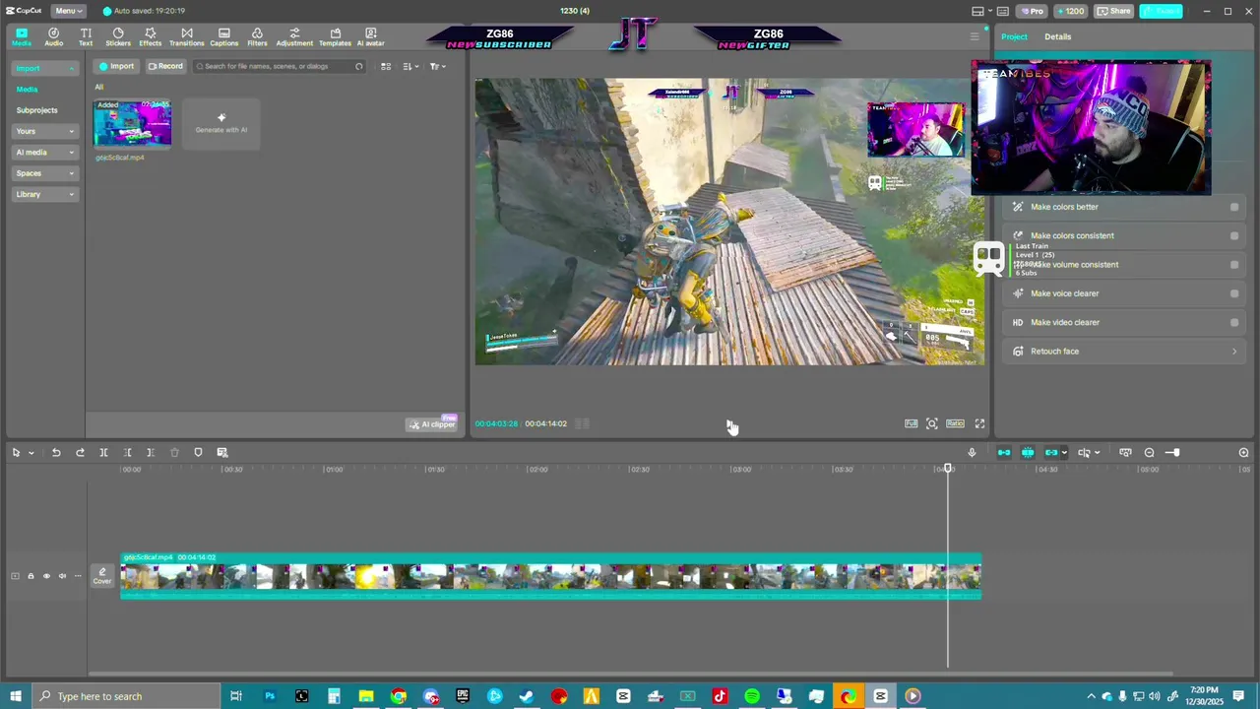
Task: Toggle track visibility eye icon
Action: tap(46, 576)
